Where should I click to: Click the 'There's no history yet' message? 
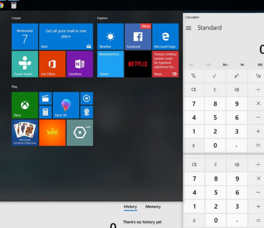142,222
